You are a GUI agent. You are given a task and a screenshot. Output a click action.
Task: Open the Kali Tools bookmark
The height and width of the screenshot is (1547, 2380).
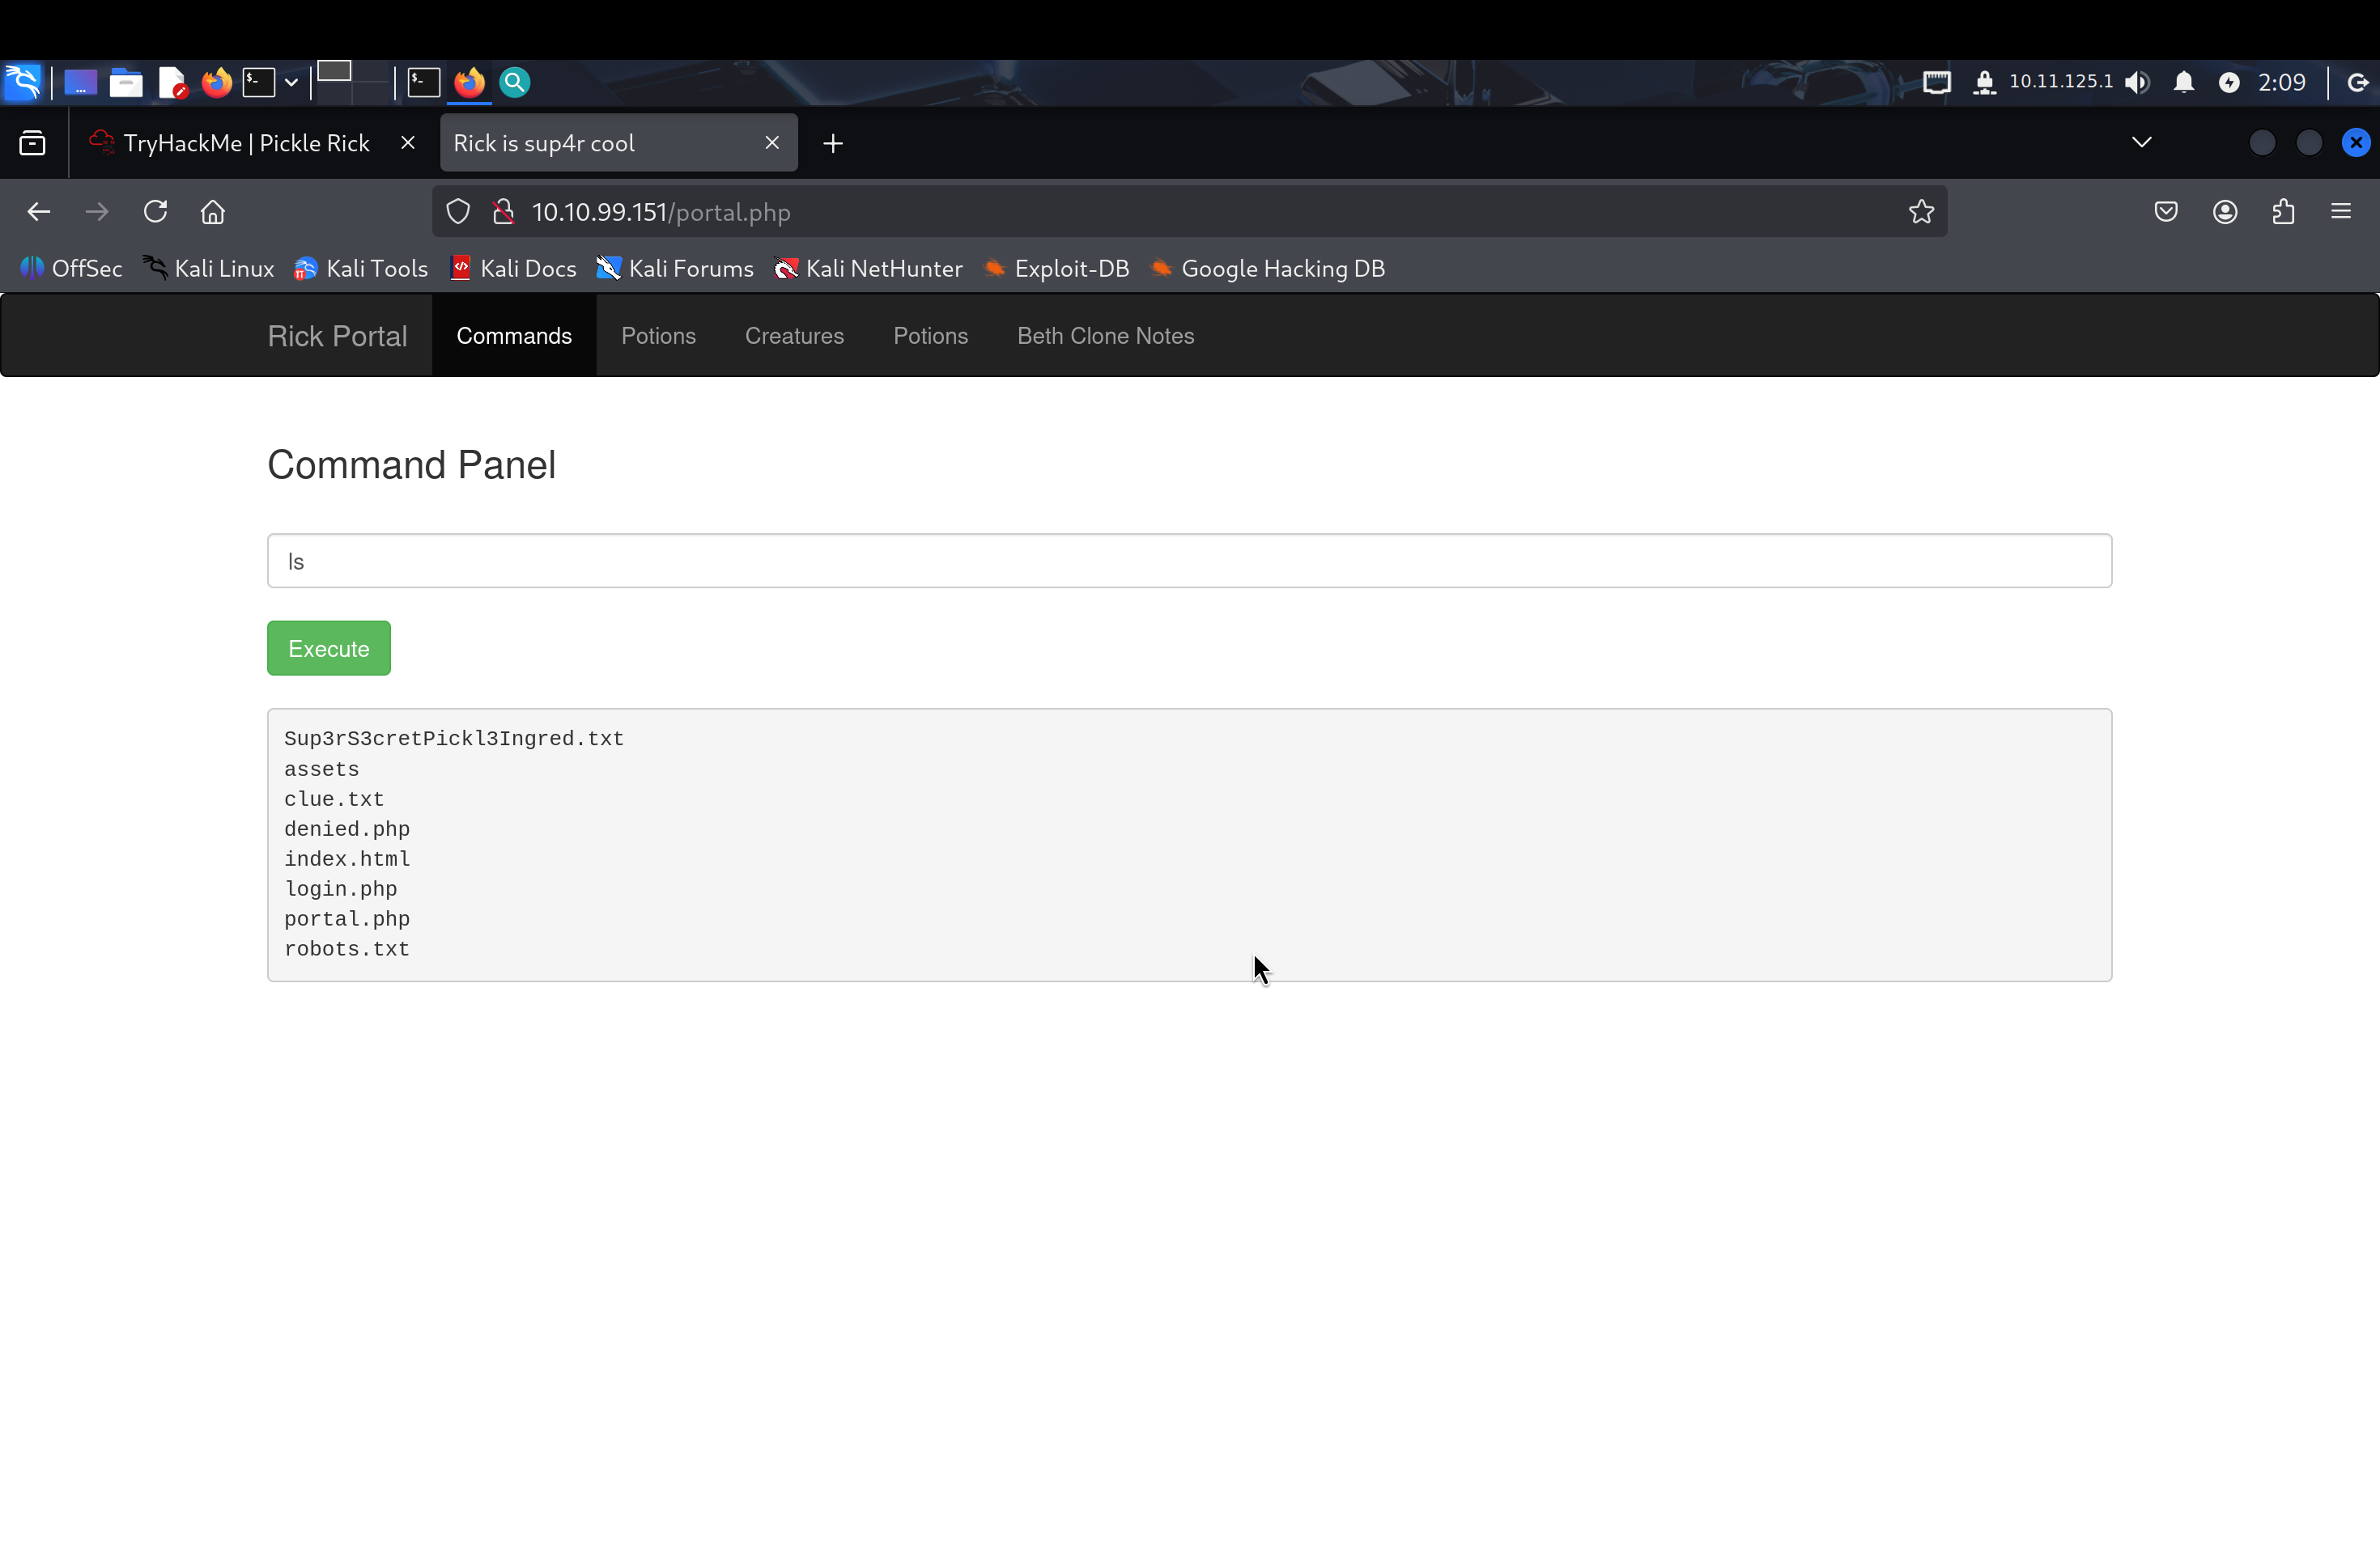(x=361, y=269)
